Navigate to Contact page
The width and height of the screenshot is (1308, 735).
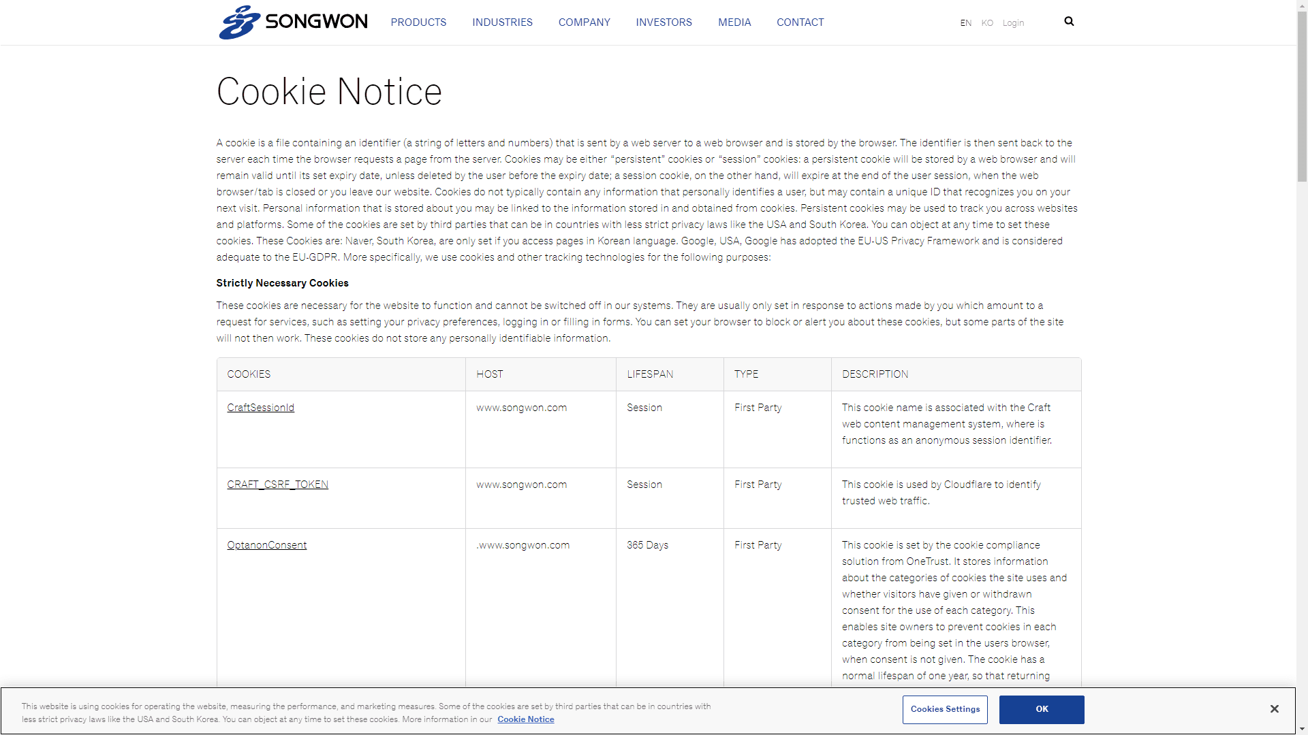(x=800, y=22)
